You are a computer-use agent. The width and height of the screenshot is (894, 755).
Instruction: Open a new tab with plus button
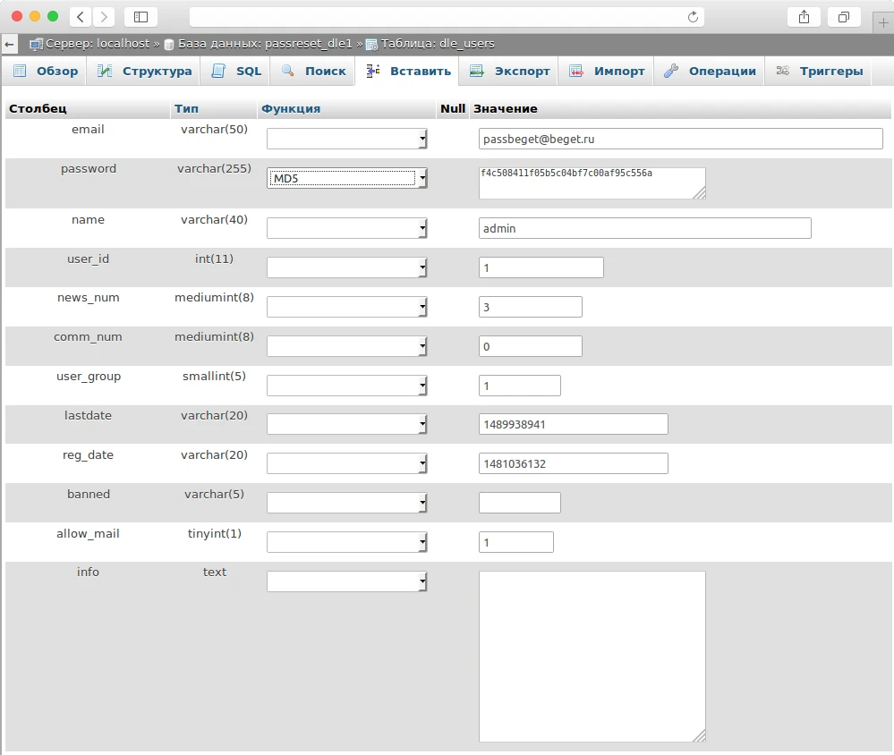pos(882,22)
